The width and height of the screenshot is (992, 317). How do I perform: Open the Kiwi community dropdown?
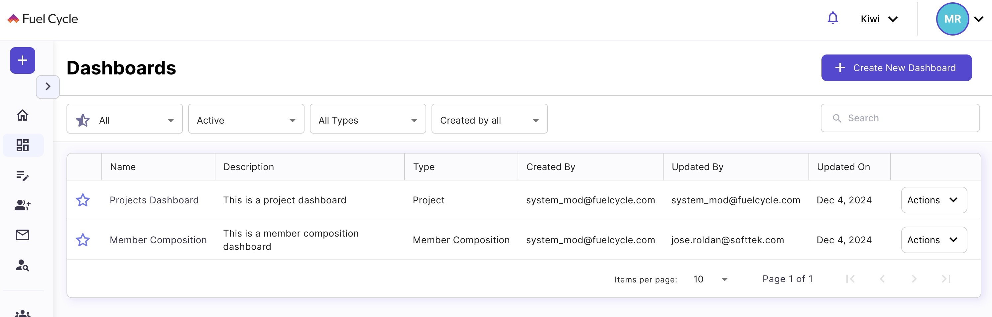[879, 19]
